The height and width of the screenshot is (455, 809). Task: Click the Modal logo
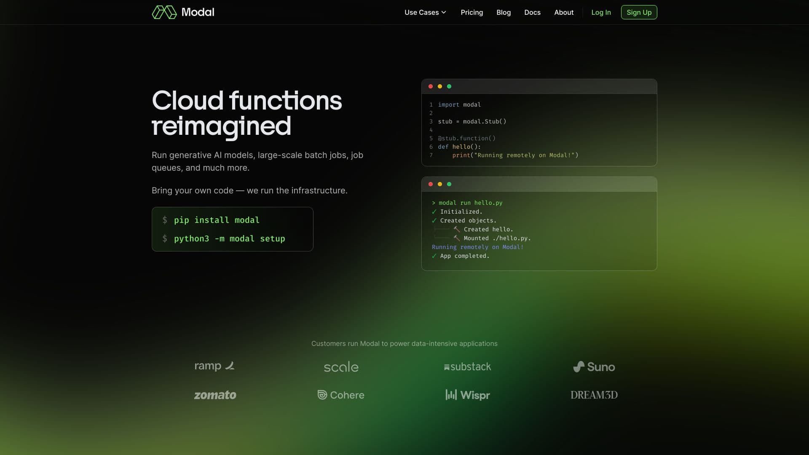(x=182, y=12)
